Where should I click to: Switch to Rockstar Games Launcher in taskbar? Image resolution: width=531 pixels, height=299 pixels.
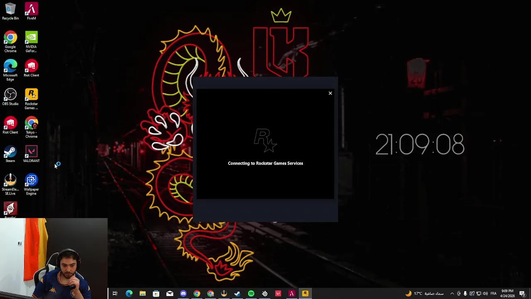pos(305,294)
